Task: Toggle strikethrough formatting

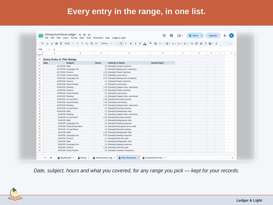Action: pyautogui.click(x=140, y=44)
